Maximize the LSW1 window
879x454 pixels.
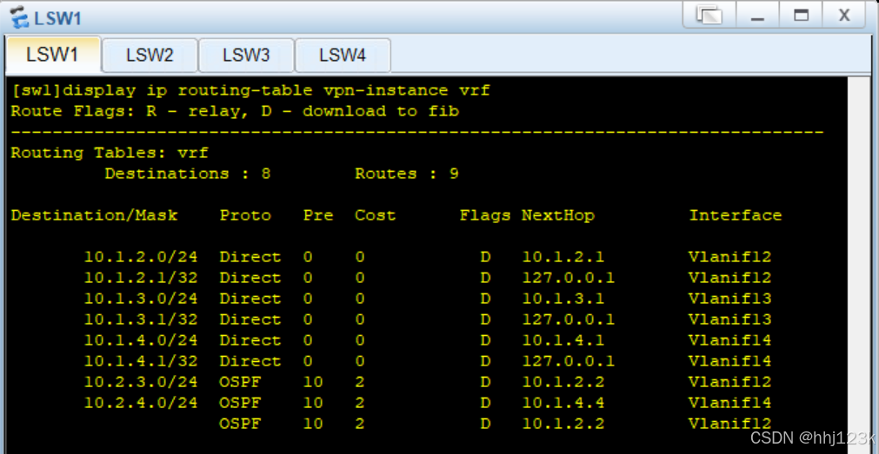coord(802,15)
